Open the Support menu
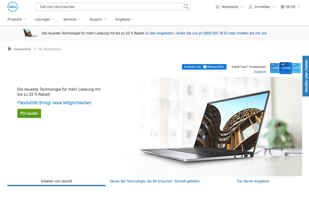Viewport: 309px width, 198px height. [98, 19]
